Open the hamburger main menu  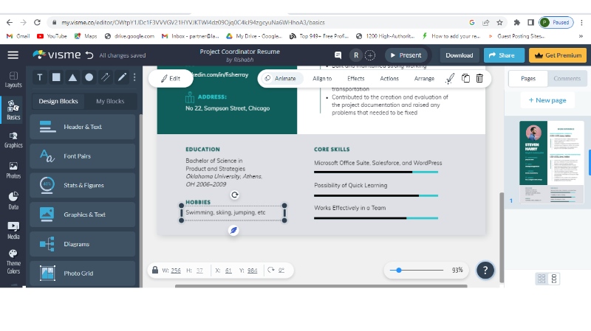[13, 55]
